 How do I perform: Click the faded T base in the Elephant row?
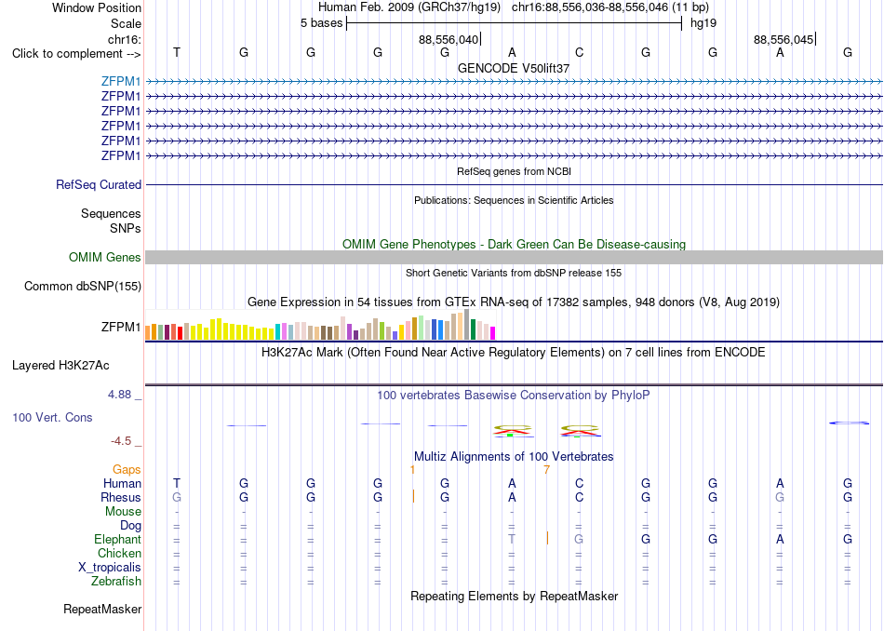(x=512, y=539)
